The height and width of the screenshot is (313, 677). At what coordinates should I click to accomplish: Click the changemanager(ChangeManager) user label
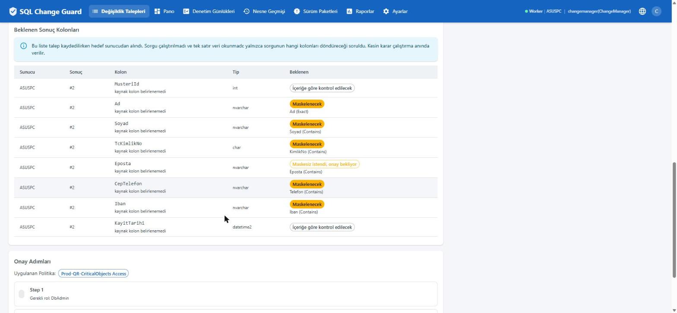pos(599,11)
